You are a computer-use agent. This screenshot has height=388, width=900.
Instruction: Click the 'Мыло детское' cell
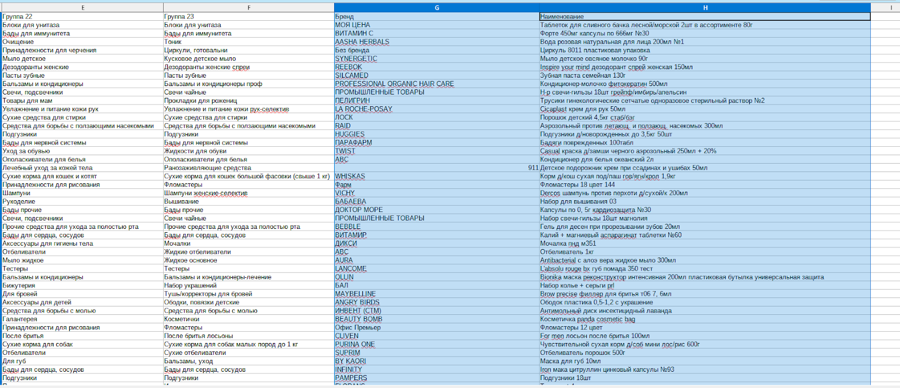(x=83, y=58)
